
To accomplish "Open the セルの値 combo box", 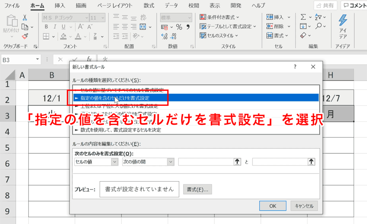I will (x=96, y=162).
